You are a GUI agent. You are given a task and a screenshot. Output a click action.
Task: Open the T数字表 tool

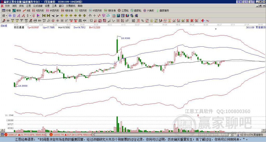[110, 10]
